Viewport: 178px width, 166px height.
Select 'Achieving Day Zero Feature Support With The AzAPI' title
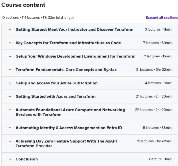66,144
